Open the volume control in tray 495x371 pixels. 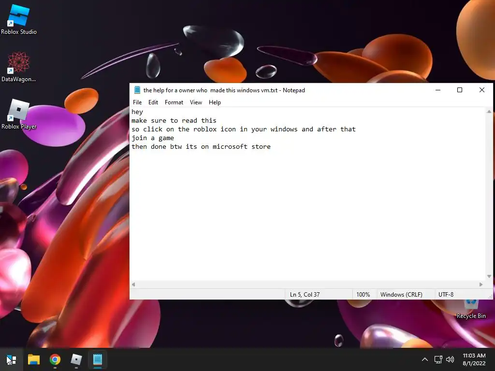coord(450,359)
